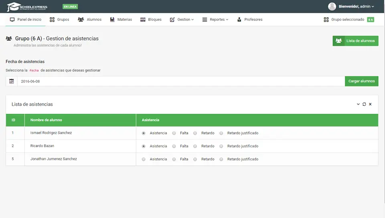Refresh the Lista de asistencias panel
This screenshot has height=218, width=385.
pos(364,104)
